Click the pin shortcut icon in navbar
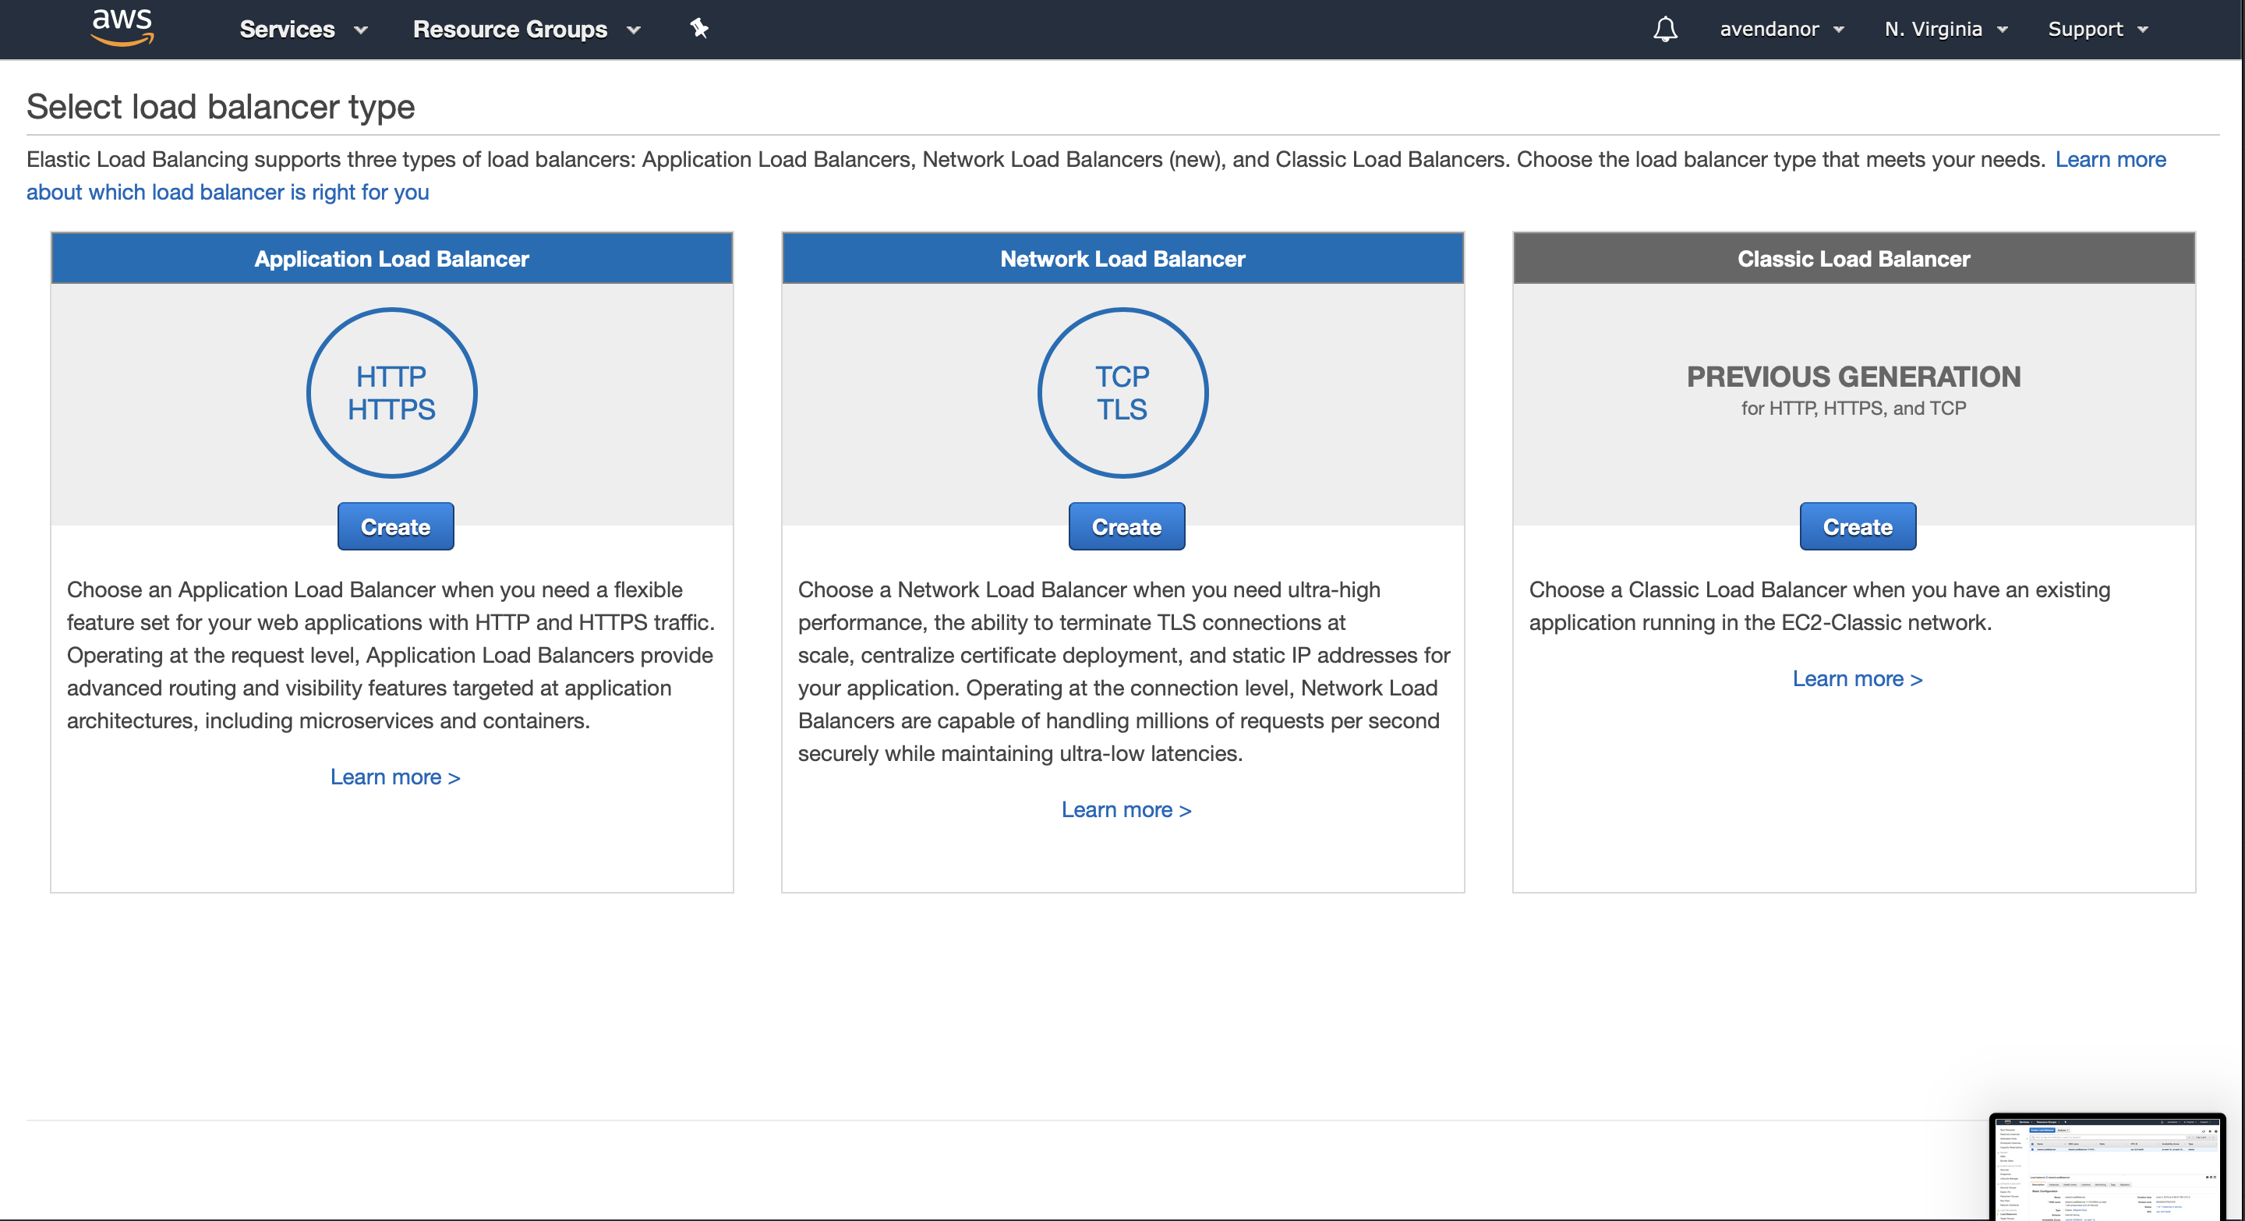2245x1221 pixels. 699,29
